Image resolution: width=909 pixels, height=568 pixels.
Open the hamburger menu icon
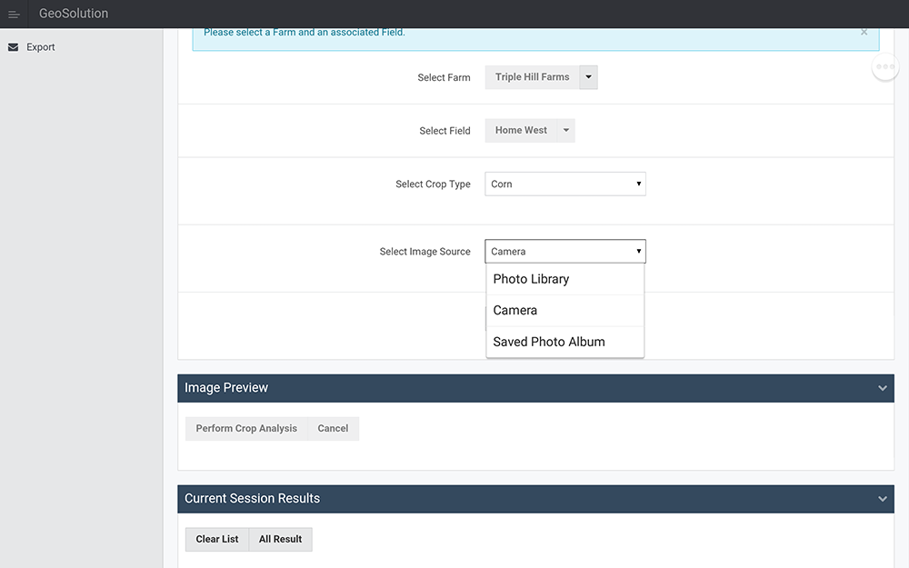point(14,15)
